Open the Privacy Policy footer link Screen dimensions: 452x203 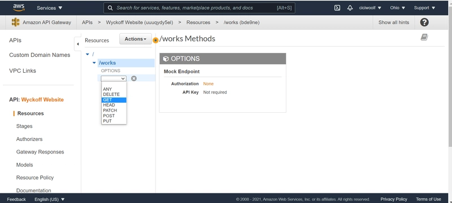[394, 199]
